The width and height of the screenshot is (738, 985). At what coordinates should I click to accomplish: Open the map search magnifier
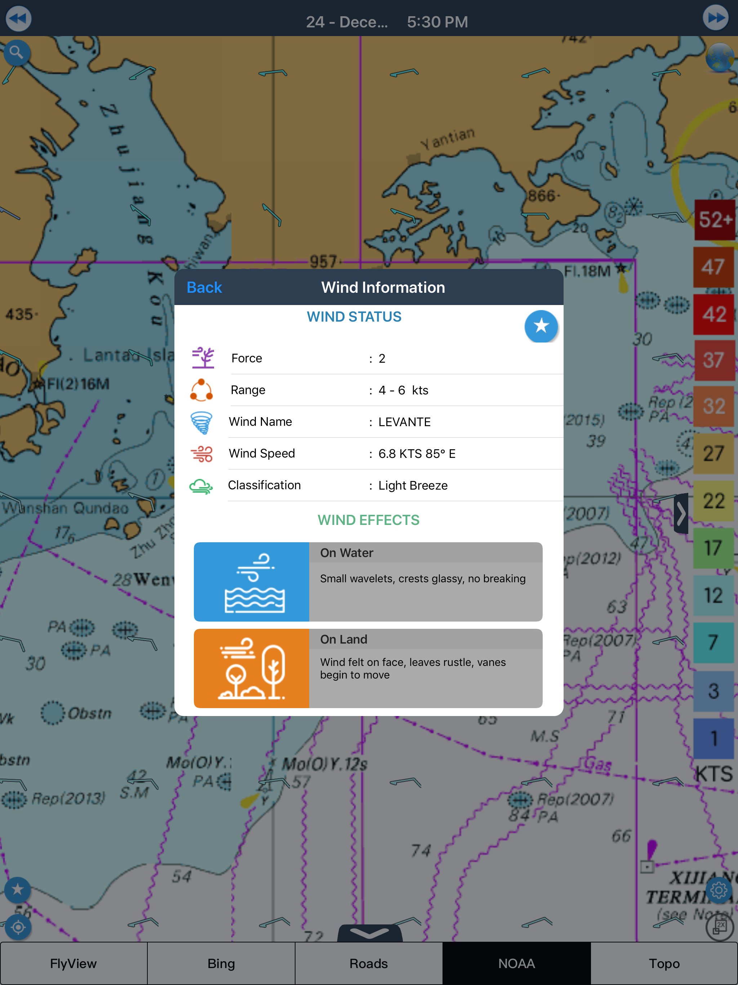(17, 53)
